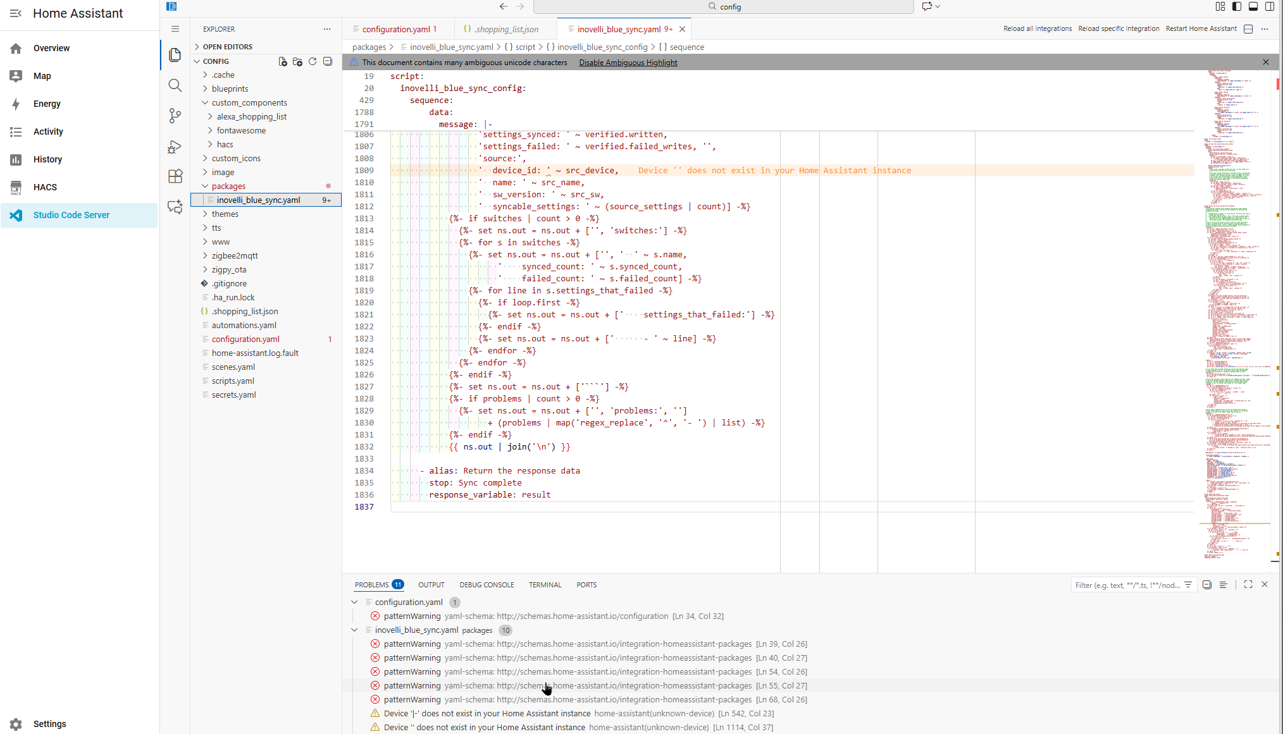Close the inovelli_blue_sync.yaml editor tab
This screenshot has width=1283, height=734.
tap(682, 29)
